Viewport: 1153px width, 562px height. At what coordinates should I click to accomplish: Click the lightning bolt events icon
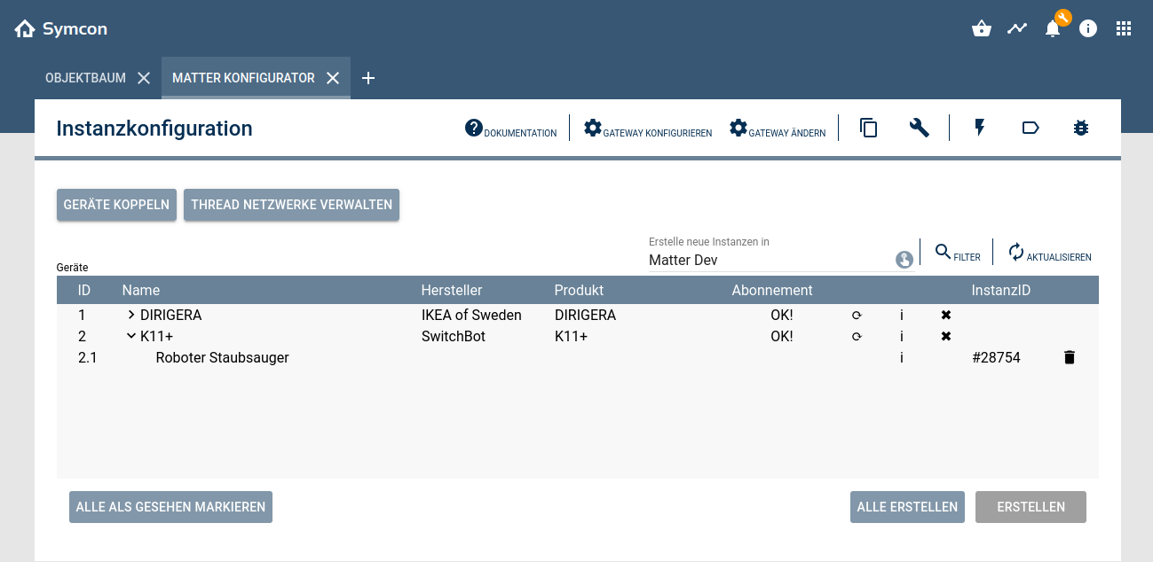click(980, 129)
